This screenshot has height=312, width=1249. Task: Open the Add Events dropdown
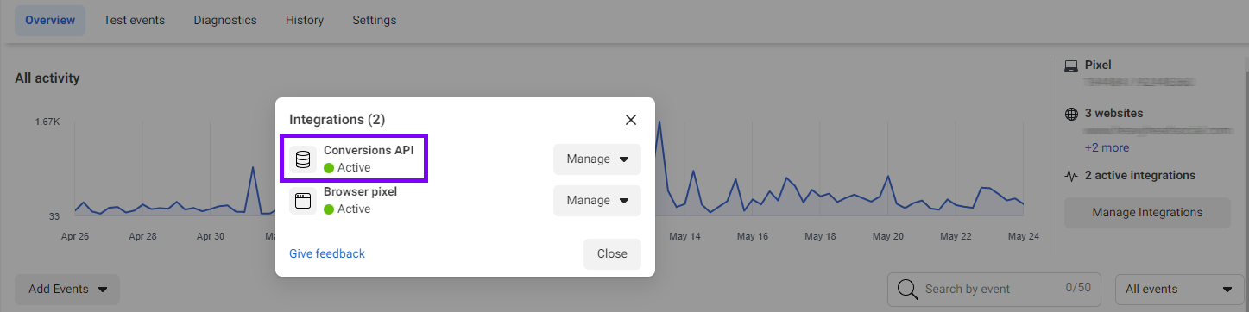coord(67,290)
